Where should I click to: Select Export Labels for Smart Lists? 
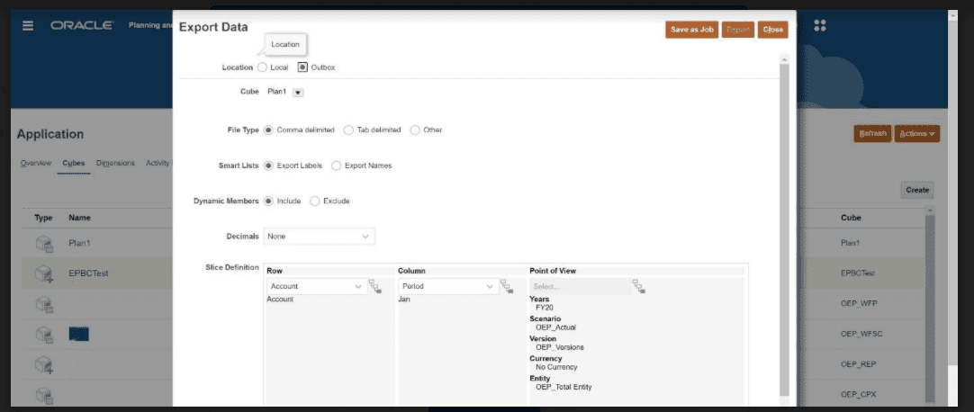coord(268,166)
